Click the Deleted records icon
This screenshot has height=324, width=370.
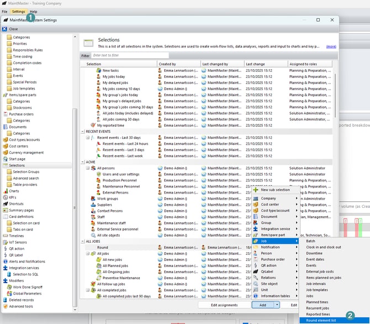[6, 300]
